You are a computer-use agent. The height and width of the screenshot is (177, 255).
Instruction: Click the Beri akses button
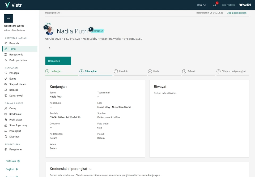coord(58,61)
